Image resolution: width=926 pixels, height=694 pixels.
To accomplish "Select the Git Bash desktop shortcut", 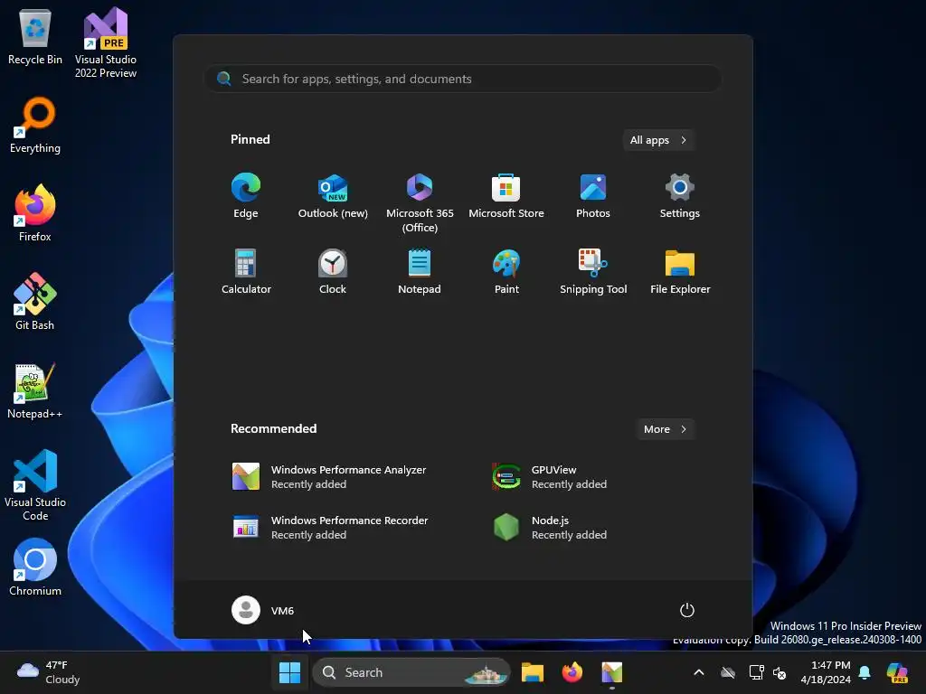I will 35,302.
